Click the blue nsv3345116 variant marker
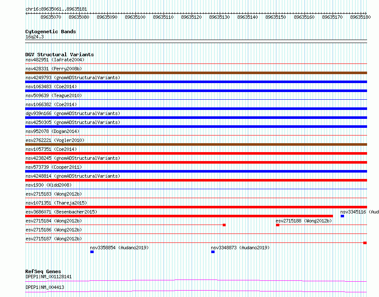 pos(342,216)
